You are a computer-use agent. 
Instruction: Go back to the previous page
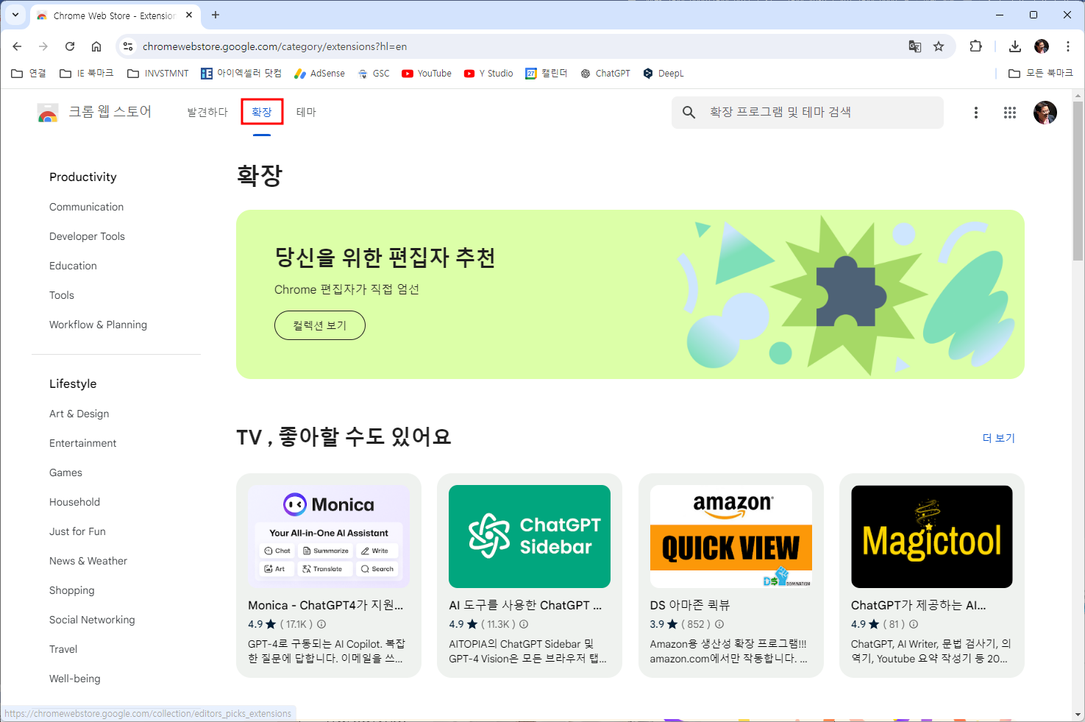[x=17, y=46]
